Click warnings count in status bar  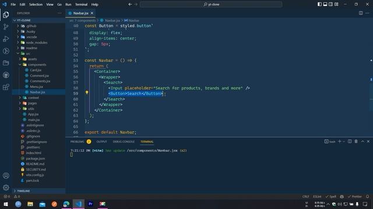pos(17,196)
